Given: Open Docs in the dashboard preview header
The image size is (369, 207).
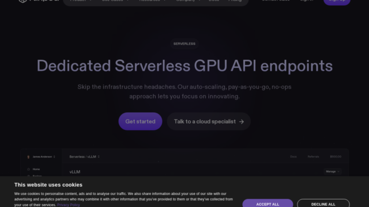Looking at the screenshot, I should (293, 156).
